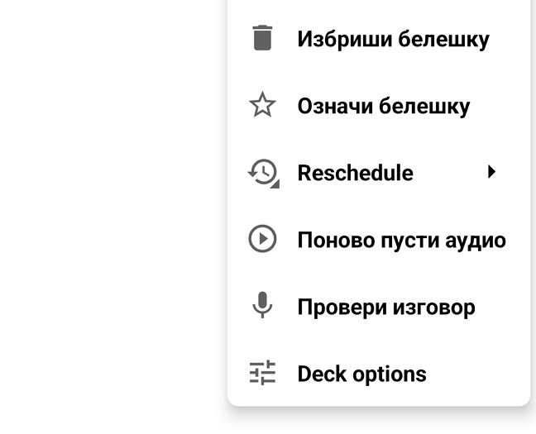This screenshot has width=536, height=434.
Task: Open the Reschedule menu item
Action: point(356,173)
